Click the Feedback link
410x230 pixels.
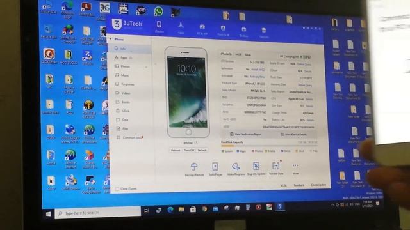(x=299, y=185)
